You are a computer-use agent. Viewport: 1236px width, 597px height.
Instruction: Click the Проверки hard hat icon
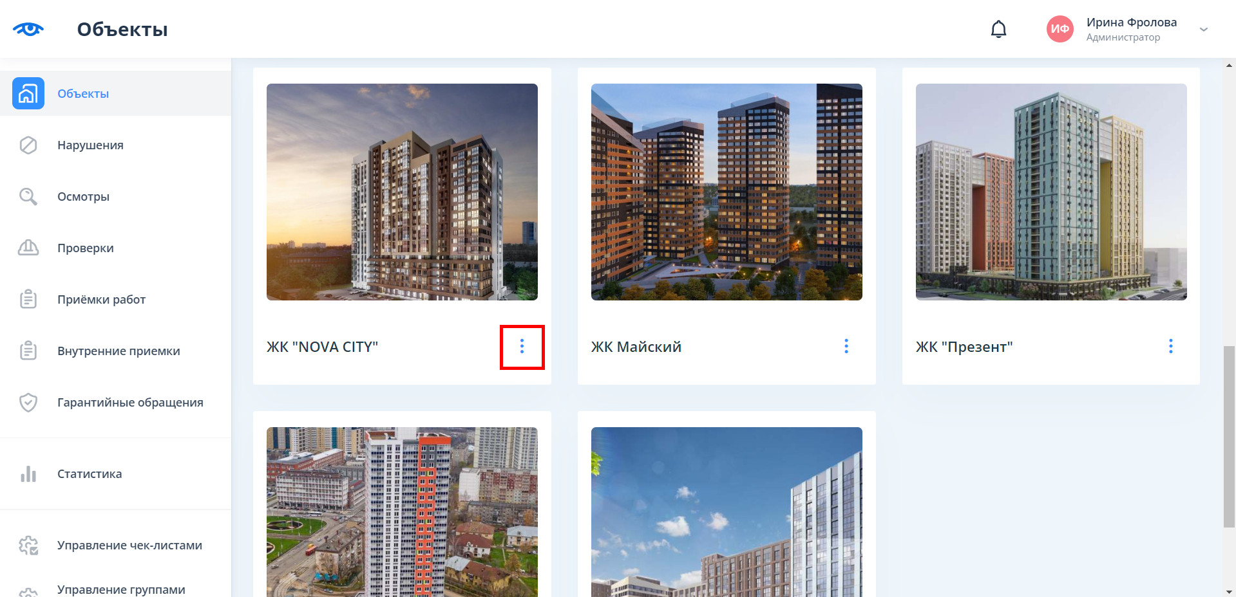(x=28, y=248)
